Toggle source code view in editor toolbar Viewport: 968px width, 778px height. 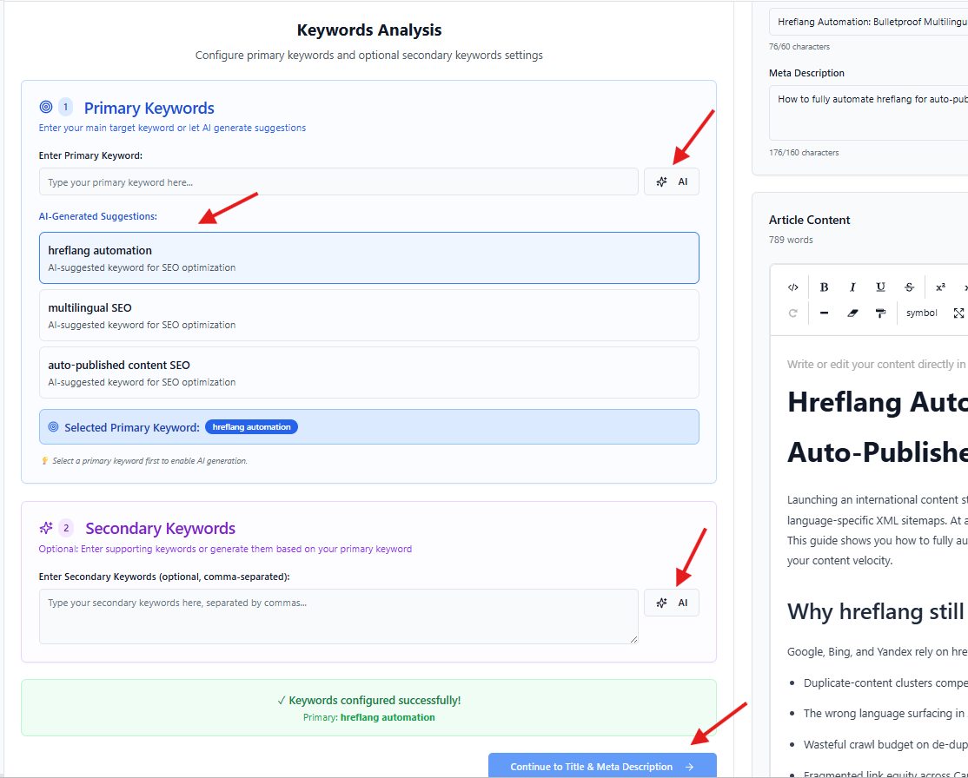coord(792,287)
